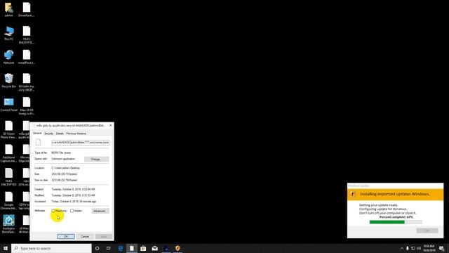Open Microsoft Store from the taskbar
The width and height of the screenshot is (449, 253).
click(143, 248)
